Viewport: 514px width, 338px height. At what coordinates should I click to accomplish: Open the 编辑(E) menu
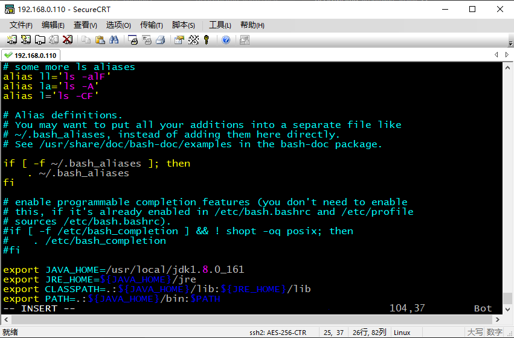coord(53,25)
